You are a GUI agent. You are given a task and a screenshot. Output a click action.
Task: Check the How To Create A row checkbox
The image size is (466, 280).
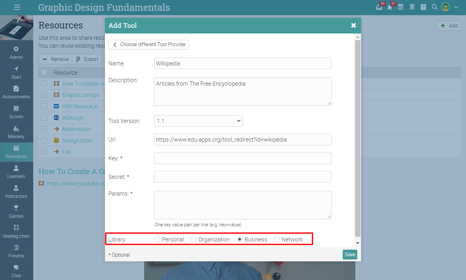pyautogui.click(x=44, y=83)
